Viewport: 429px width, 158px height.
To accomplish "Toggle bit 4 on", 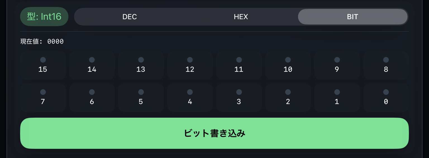I will click(x=190, y=98).
